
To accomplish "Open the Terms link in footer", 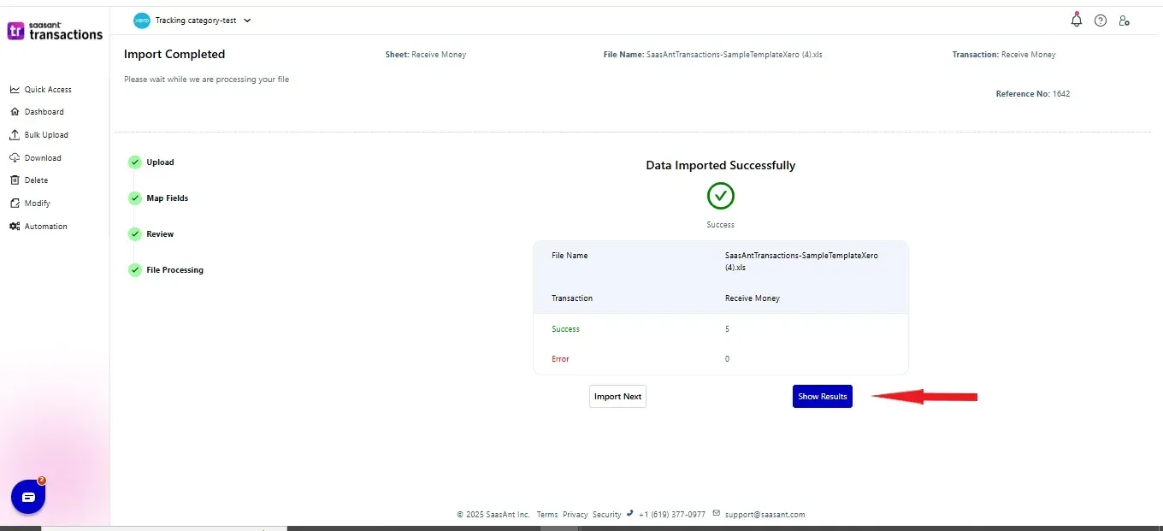I will pos(547,515).
